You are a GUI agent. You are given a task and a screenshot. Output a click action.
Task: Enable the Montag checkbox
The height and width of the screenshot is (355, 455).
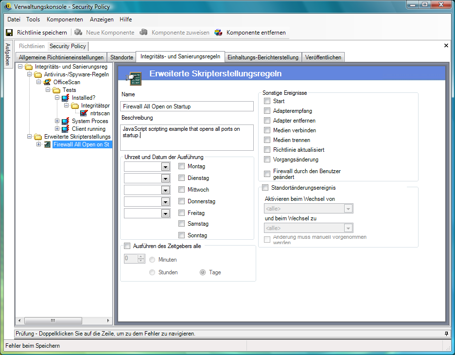(x=182, y=166)
